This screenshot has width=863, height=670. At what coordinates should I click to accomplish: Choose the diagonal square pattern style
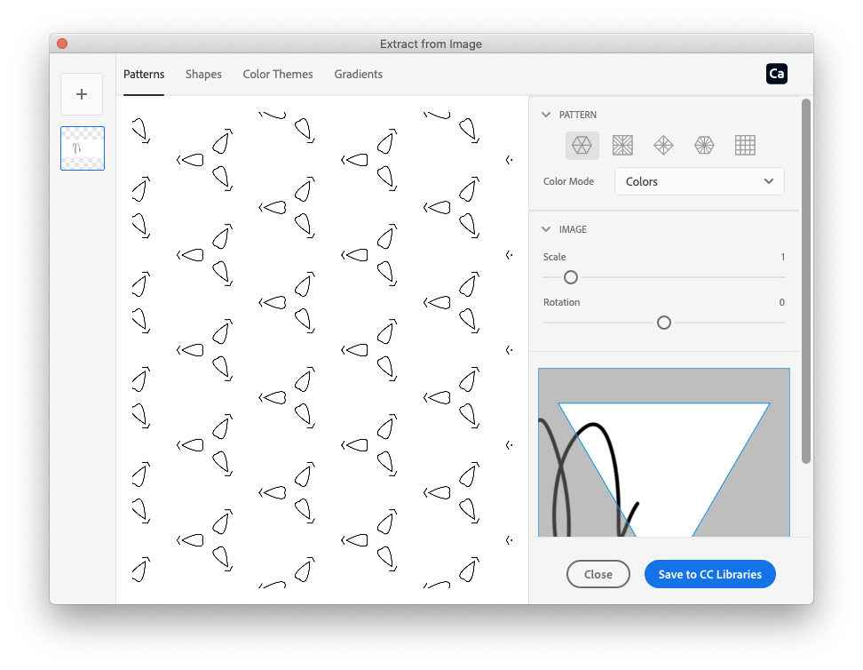pyautogui.click(x=622, y=145)
